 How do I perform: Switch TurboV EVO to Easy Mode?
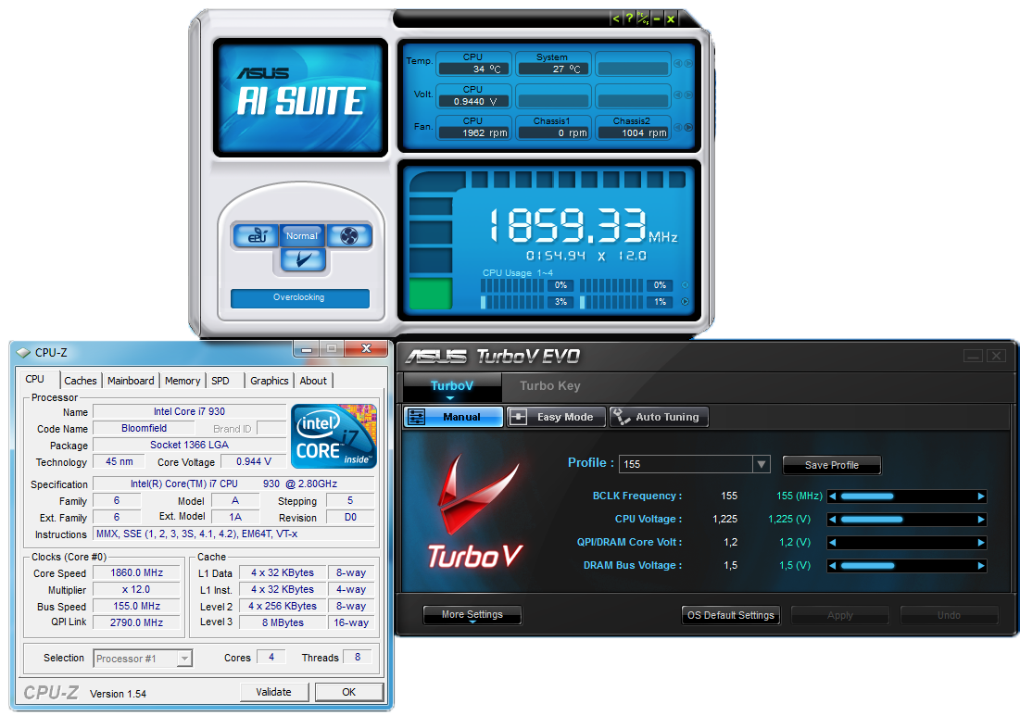tap(556, 417)
